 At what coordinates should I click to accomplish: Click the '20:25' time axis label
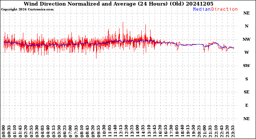(x=199, y=131)
